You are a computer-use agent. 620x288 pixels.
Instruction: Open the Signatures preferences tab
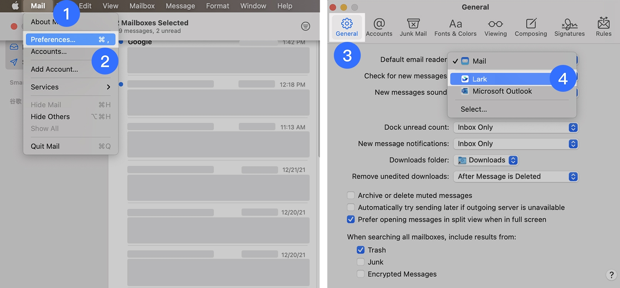point(569,27)
